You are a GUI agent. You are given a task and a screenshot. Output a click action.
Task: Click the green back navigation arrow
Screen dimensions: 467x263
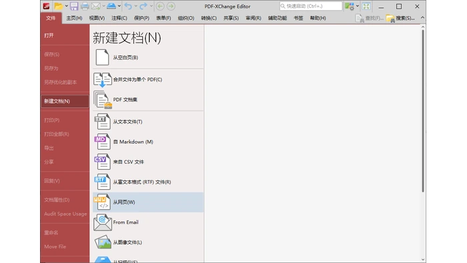[x=160, y=6]
